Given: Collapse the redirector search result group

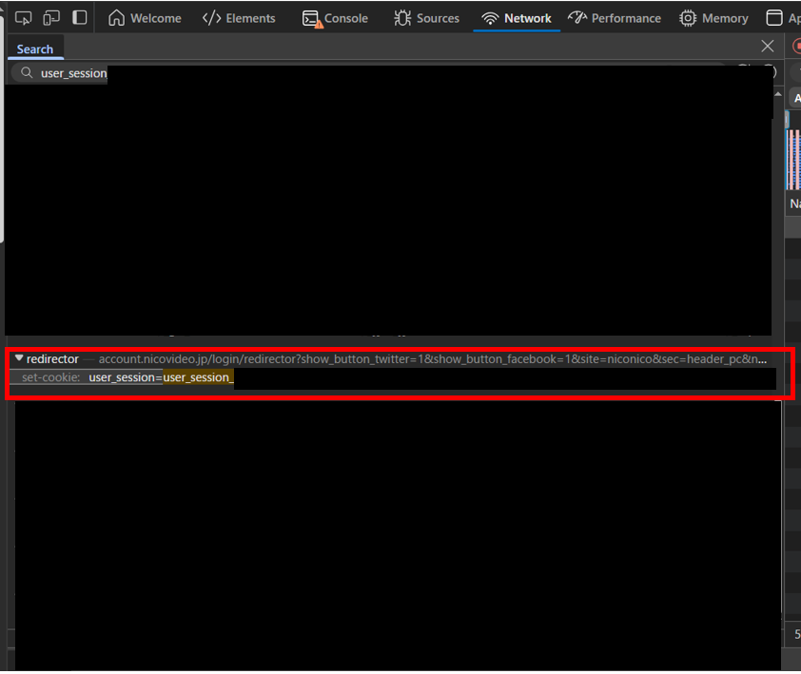Looking at the screenshot, I should [19, 358].
